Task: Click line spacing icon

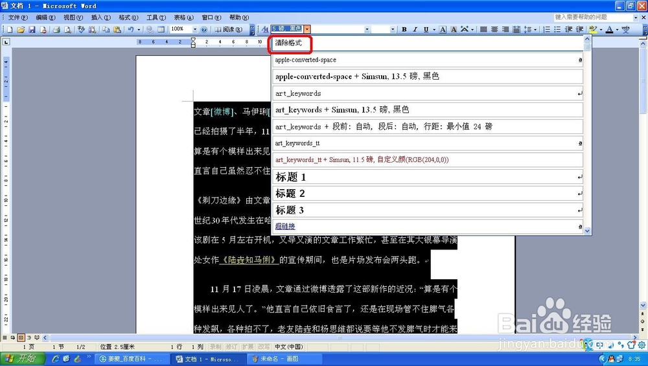Action: [x=527, y=29]
